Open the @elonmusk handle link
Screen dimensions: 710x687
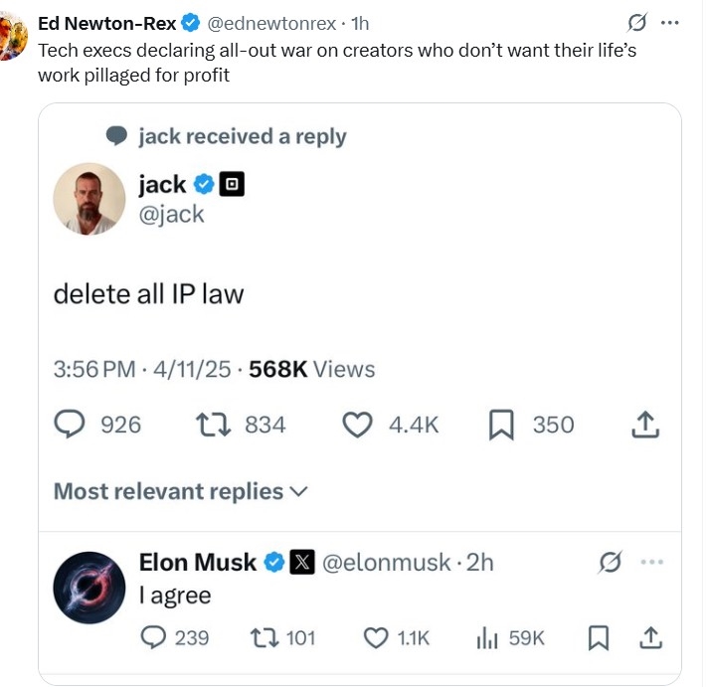point(383,563)
